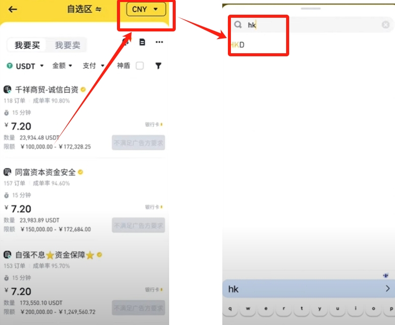Enable the 神盾 checkbox
The width and height of the screenshot is (395, 325).
pos(140,66)
